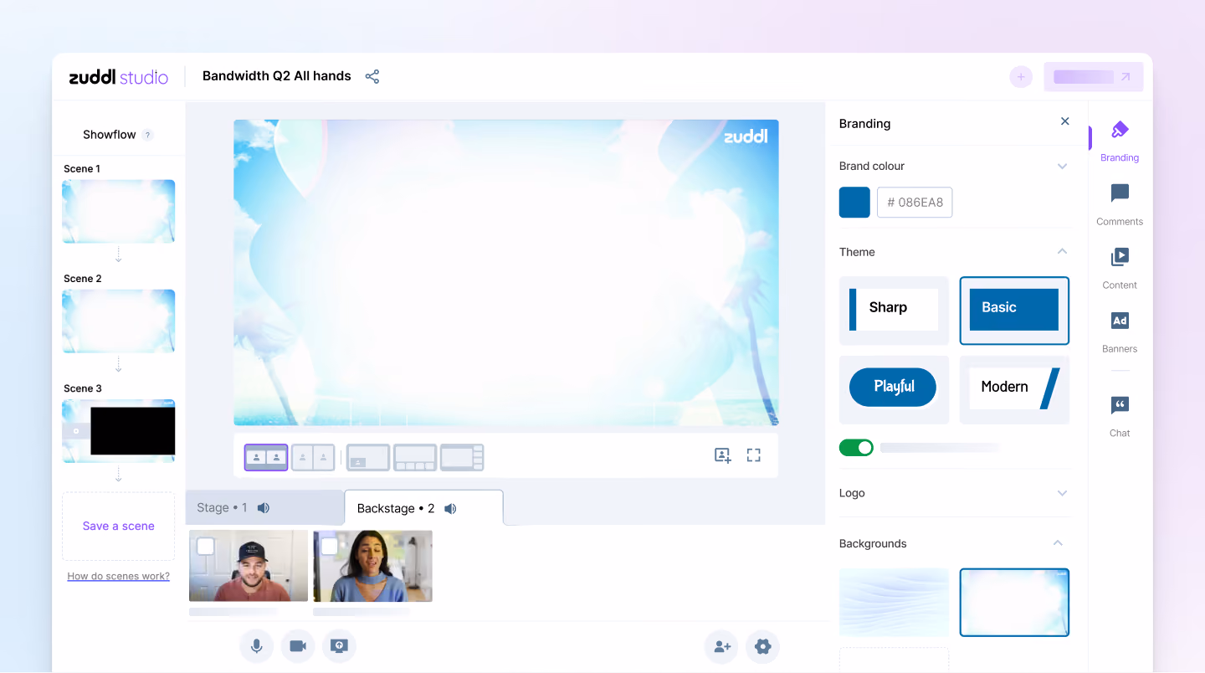This screenshot has height=673, width=1205.
Task: Toggle Stage tab audio speaker icon
Action: (x=264, y=508)
